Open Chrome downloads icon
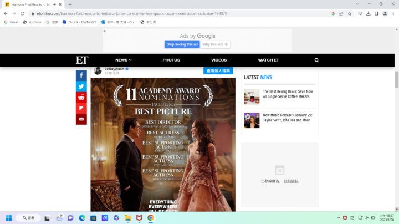 point(368,13)
